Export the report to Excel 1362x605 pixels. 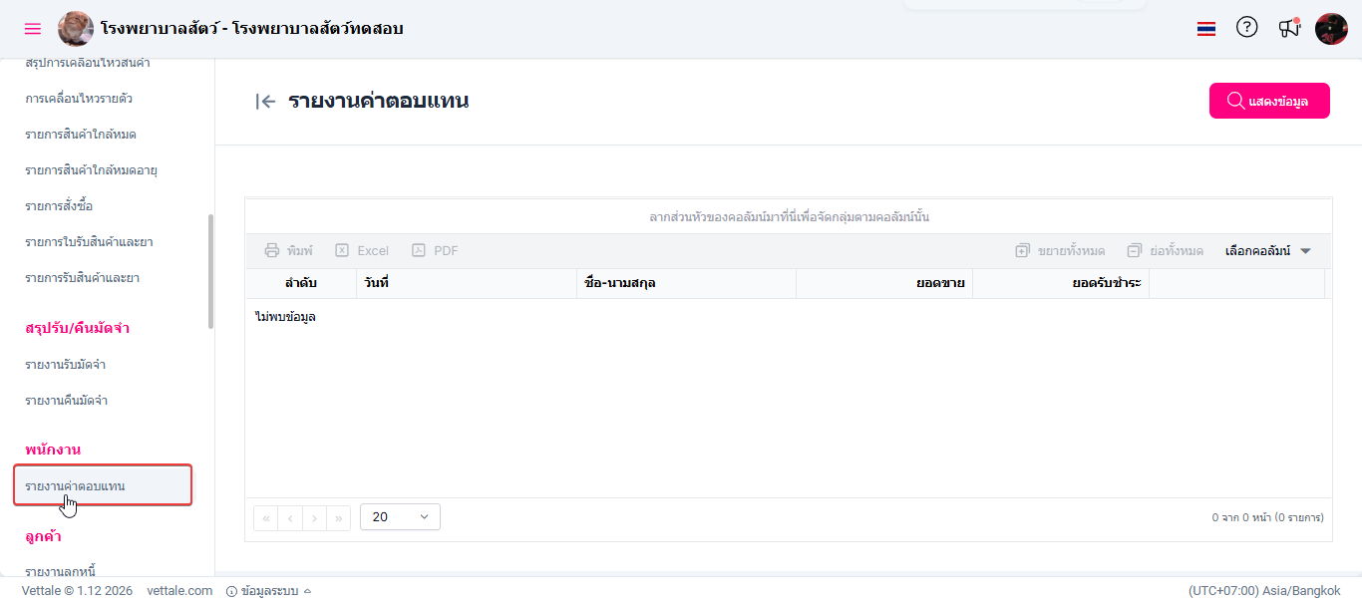click(362, 251)
